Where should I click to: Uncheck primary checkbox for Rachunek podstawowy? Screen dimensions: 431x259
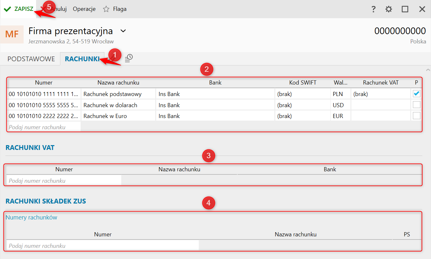416,94
